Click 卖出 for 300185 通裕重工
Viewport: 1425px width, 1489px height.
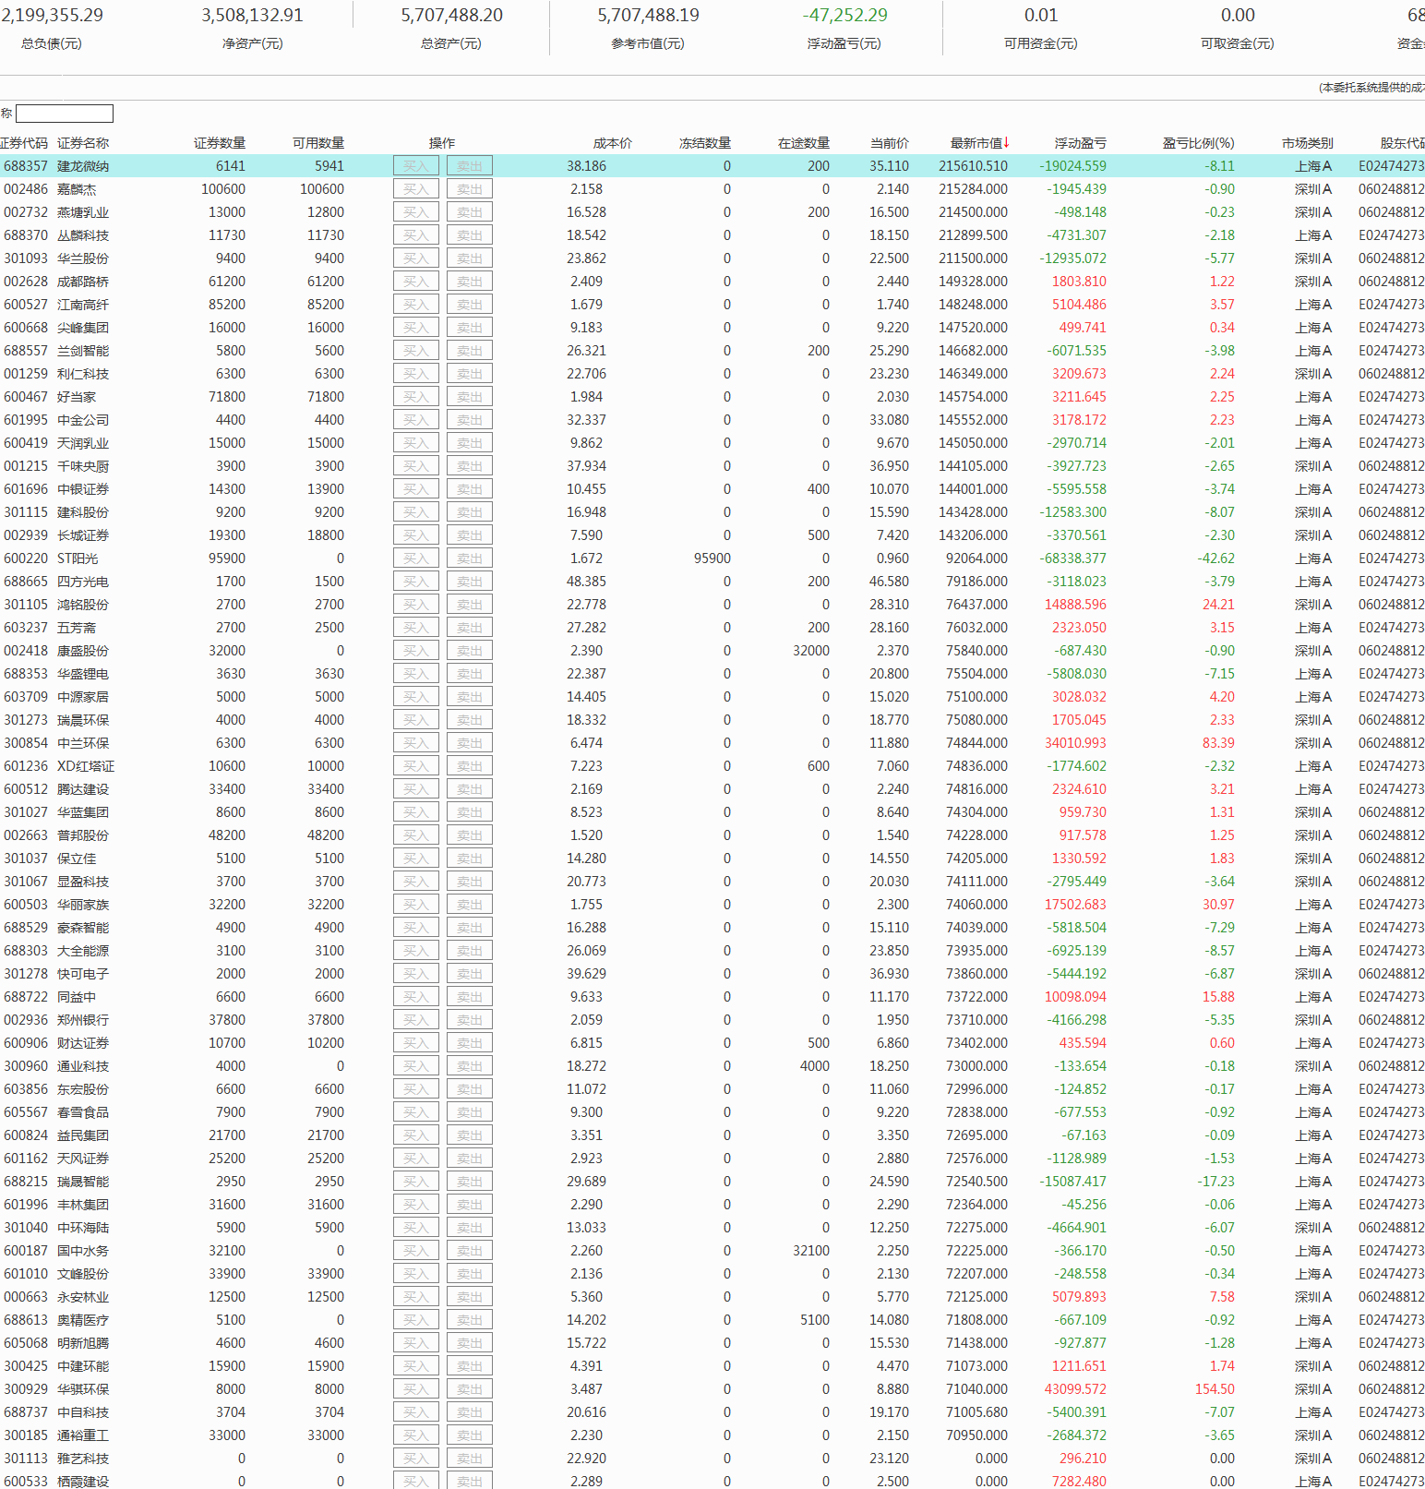[x=470, y=1435]
